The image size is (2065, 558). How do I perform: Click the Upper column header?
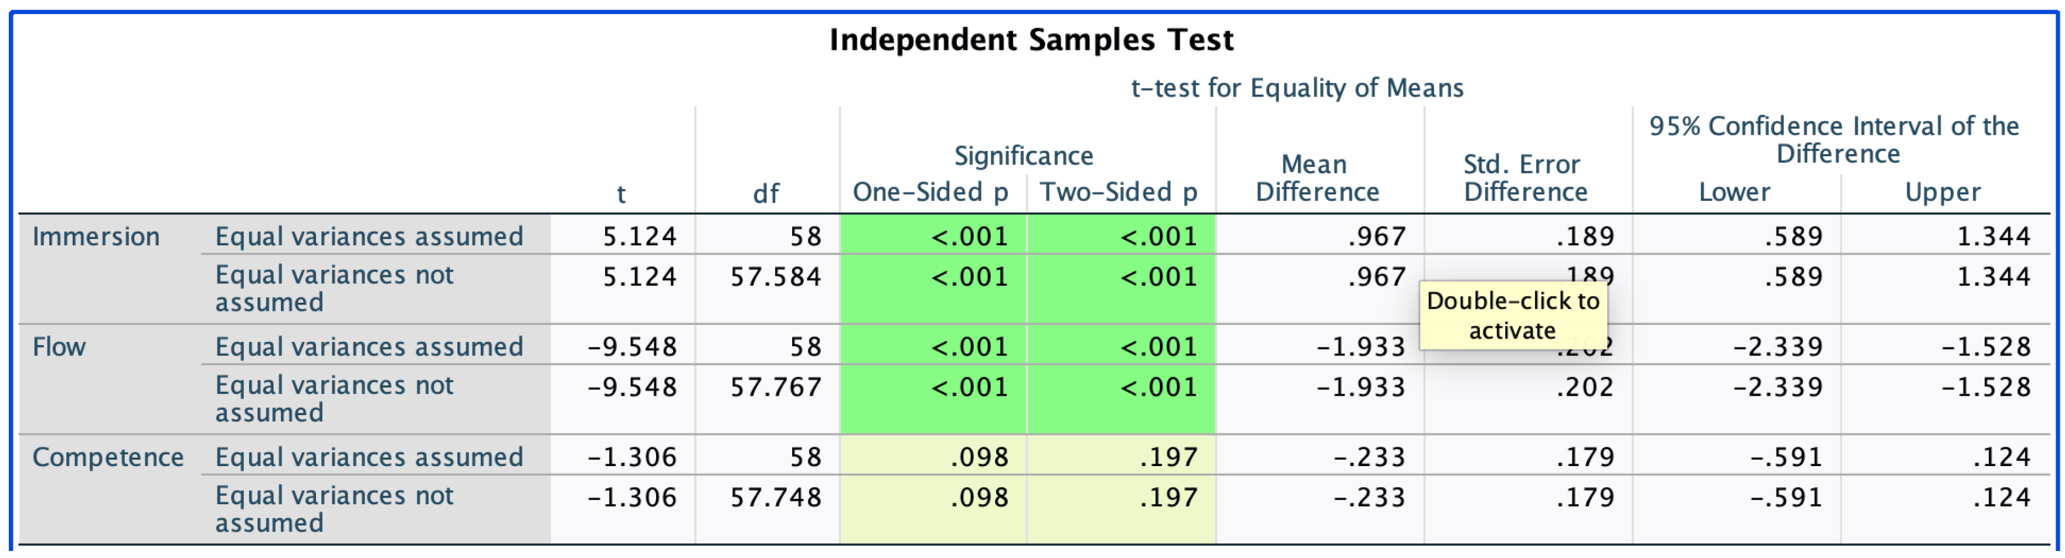[1942, 192]
